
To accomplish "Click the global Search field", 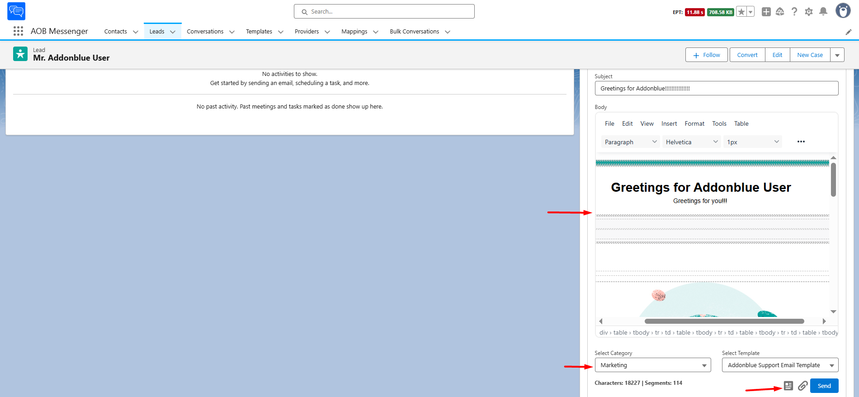I will point(384,12).
